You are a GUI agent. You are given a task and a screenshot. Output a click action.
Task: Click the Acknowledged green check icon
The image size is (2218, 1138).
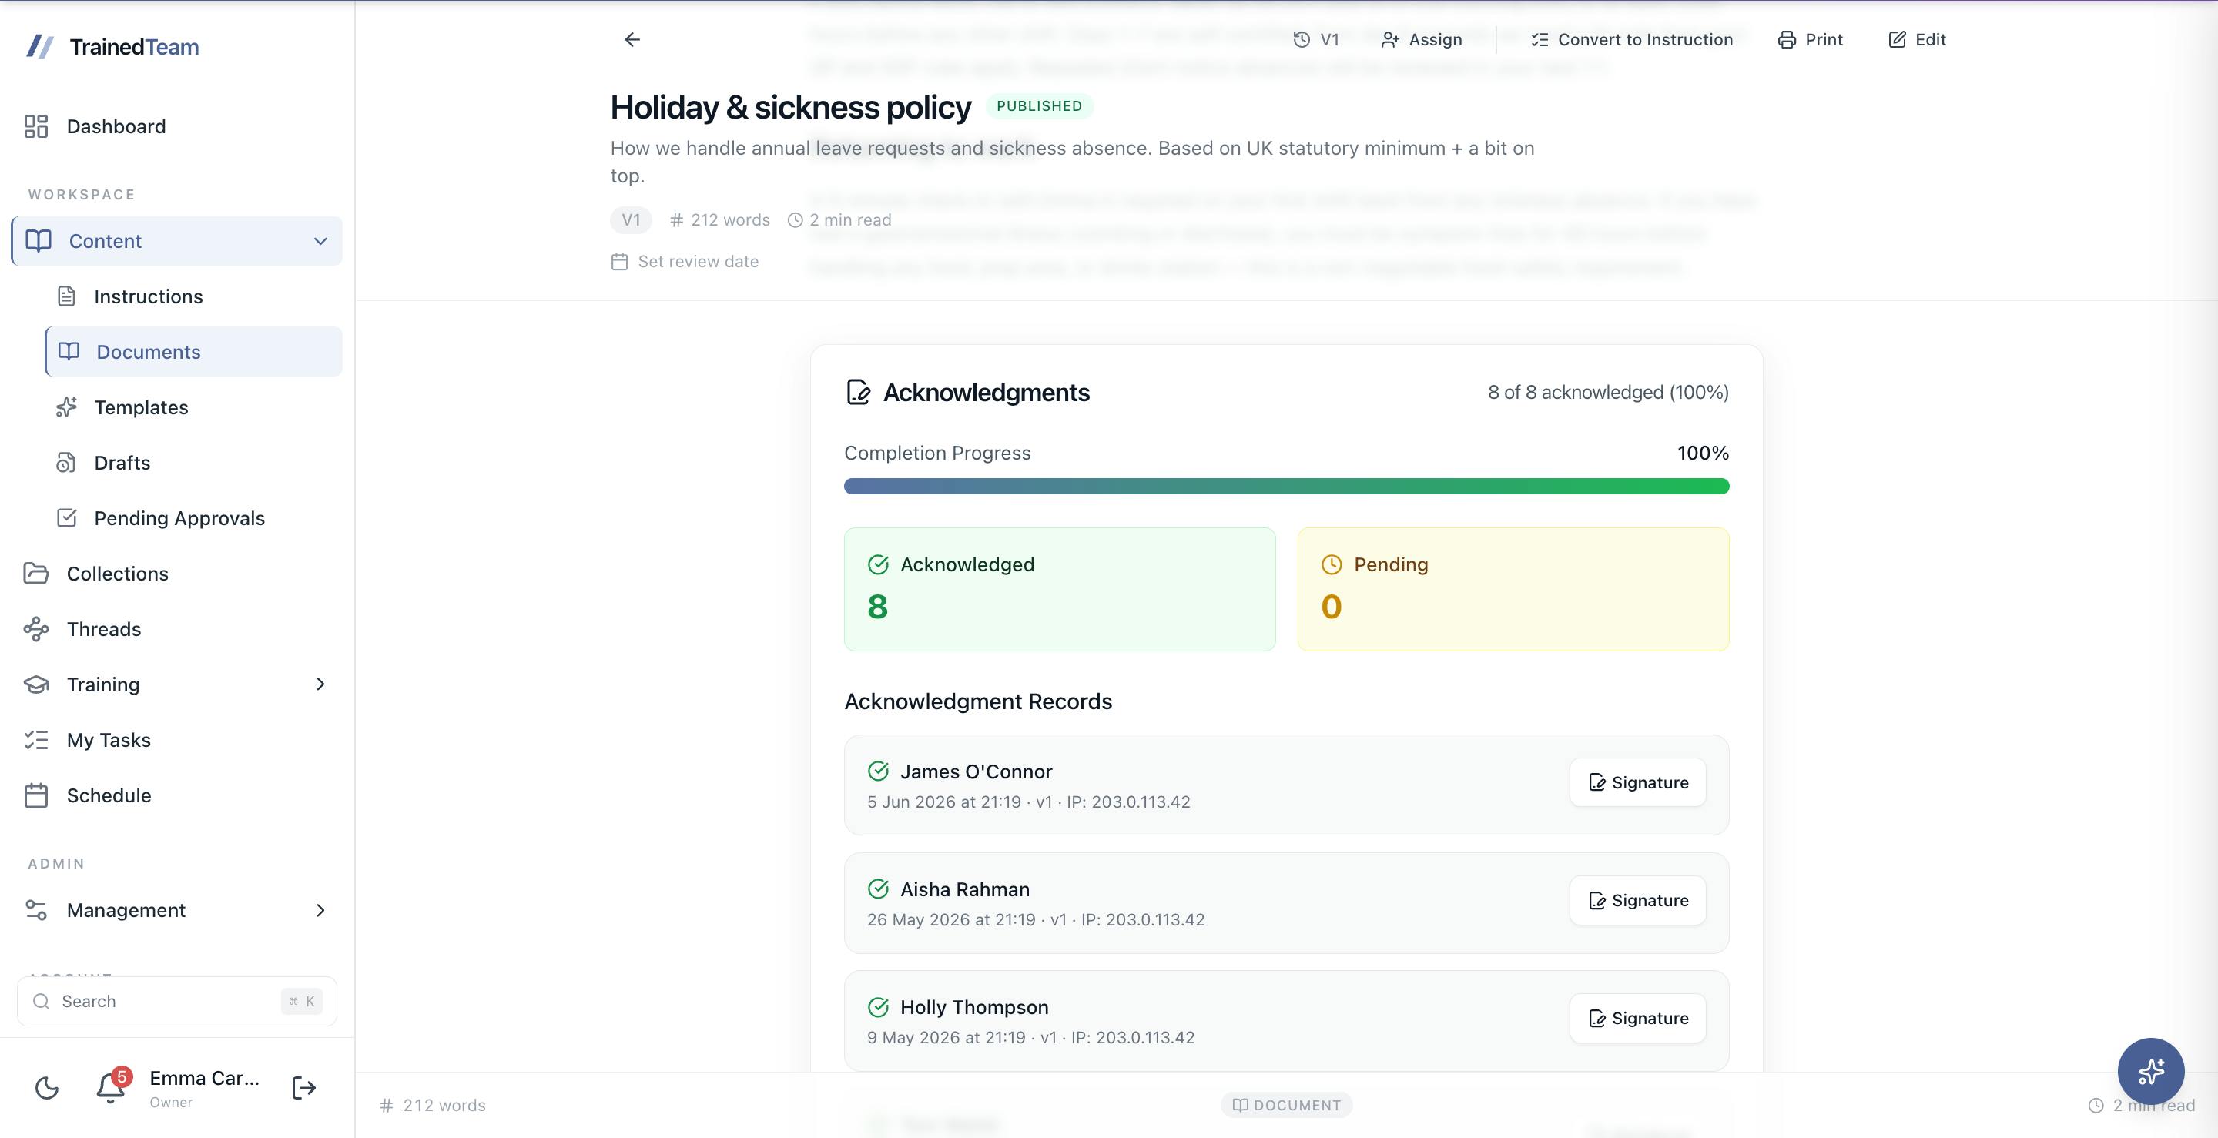click(x=878, y=564)
